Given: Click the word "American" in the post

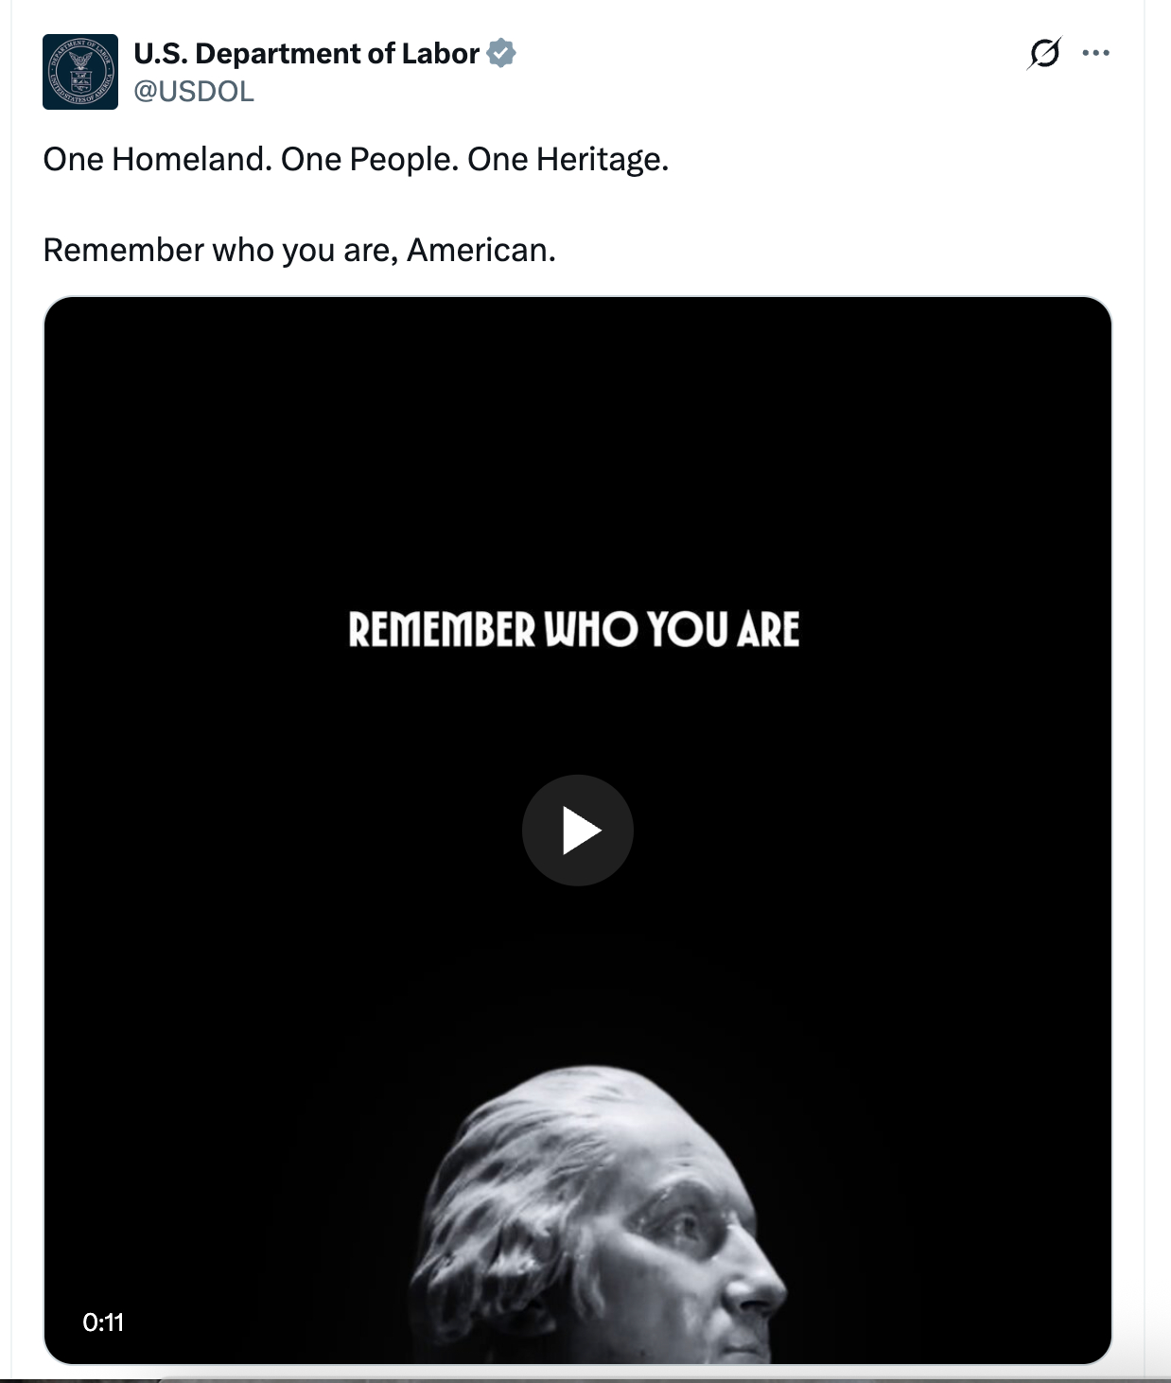Looking at the screenshot, I should tap(480, 251).
